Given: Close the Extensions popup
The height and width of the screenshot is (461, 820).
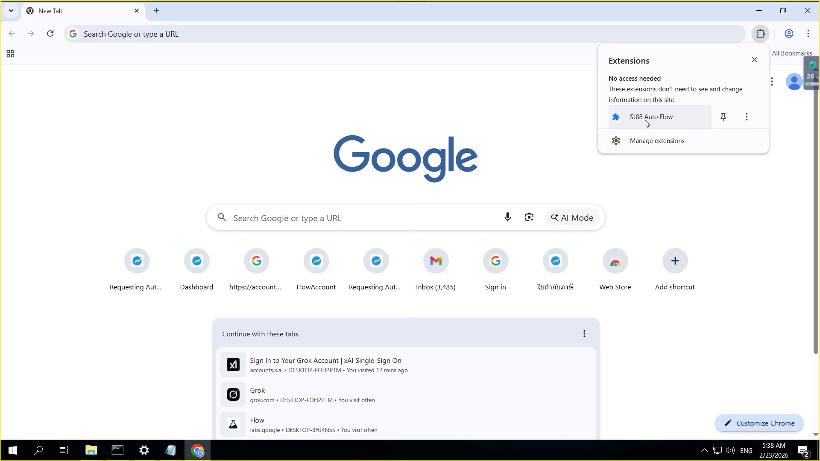Looking at the screenshot, I should click(x=754, y=60).
